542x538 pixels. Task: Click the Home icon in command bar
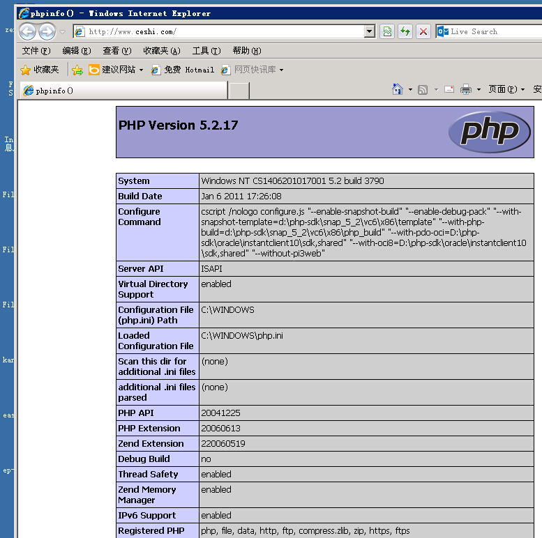[398, 89]
